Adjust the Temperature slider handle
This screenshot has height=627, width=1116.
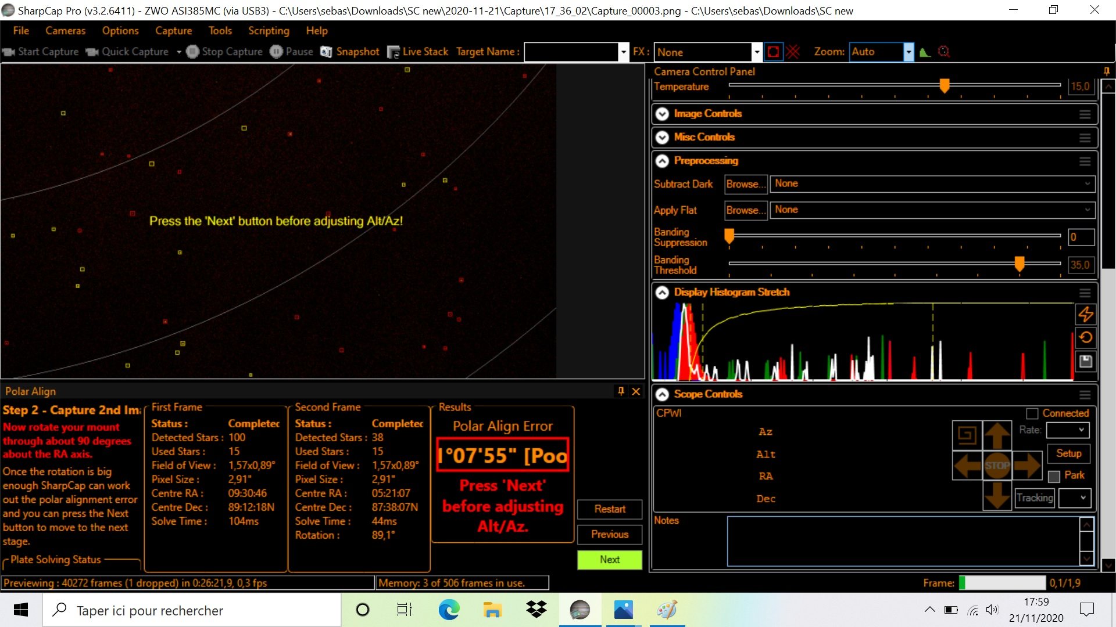coord(945,86)
